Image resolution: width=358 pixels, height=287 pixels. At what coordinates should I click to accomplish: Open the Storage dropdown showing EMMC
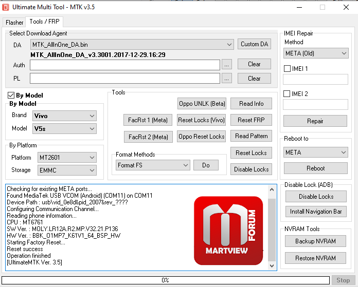[67, 170]
